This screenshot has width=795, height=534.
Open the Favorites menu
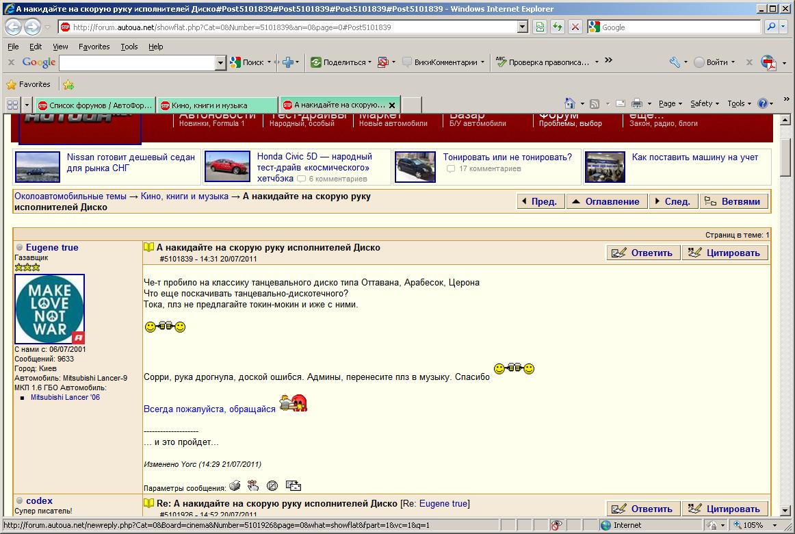[94, 47]
